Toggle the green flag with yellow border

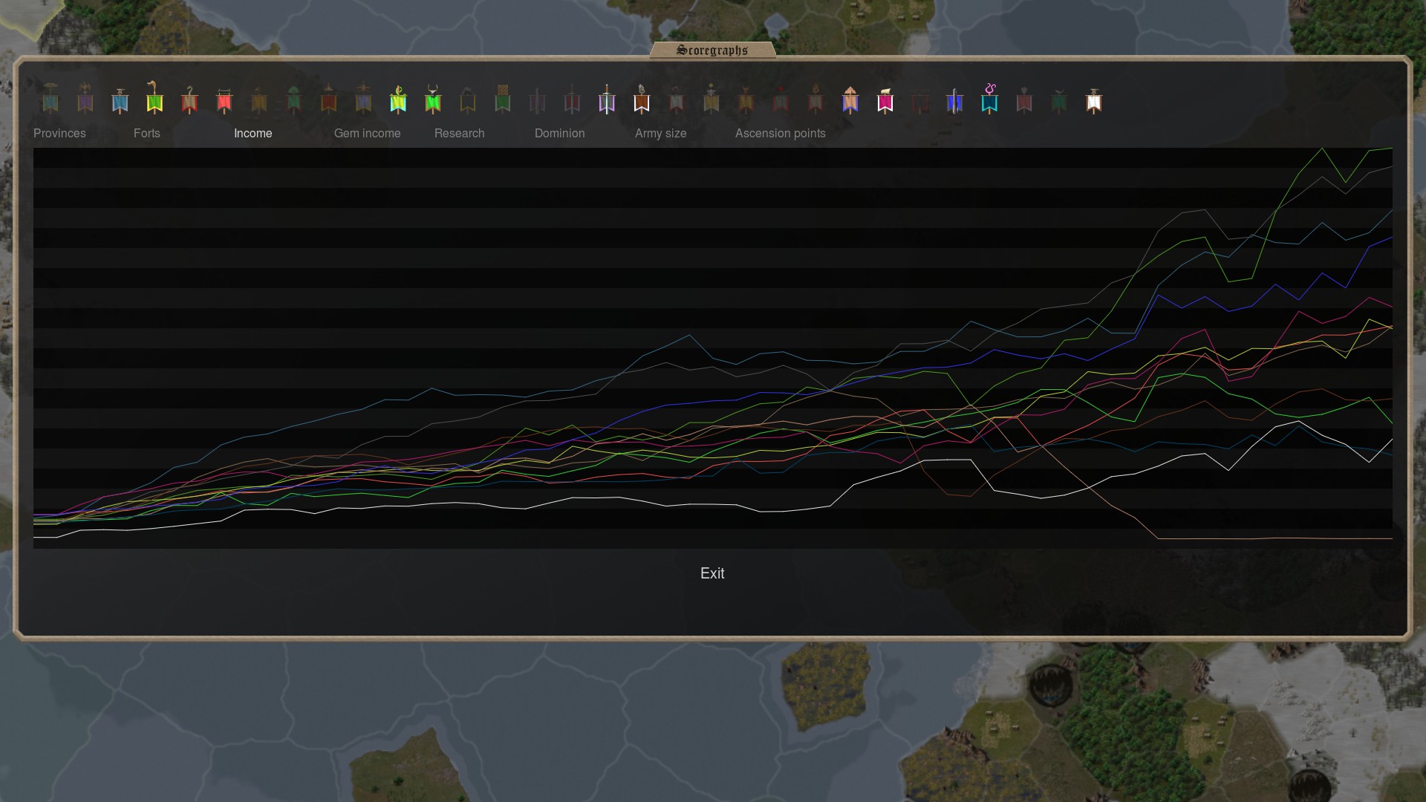point(154,97)
